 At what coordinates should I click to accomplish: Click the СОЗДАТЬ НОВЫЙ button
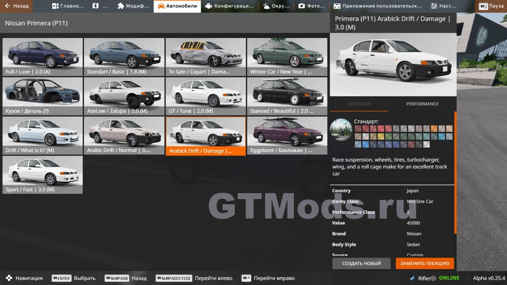coord(361,263)
